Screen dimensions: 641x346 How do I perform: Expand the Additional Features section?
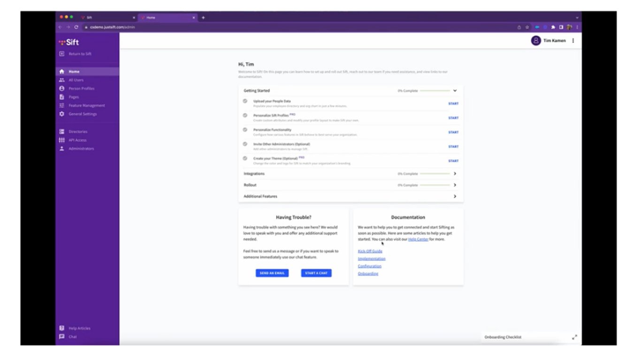click(x=454, y=196)
